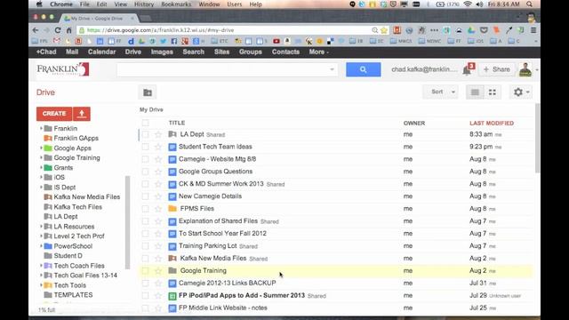Screen dimensions: 569x320
Task: Click the new folder icon button
Action: click(148, 92)
